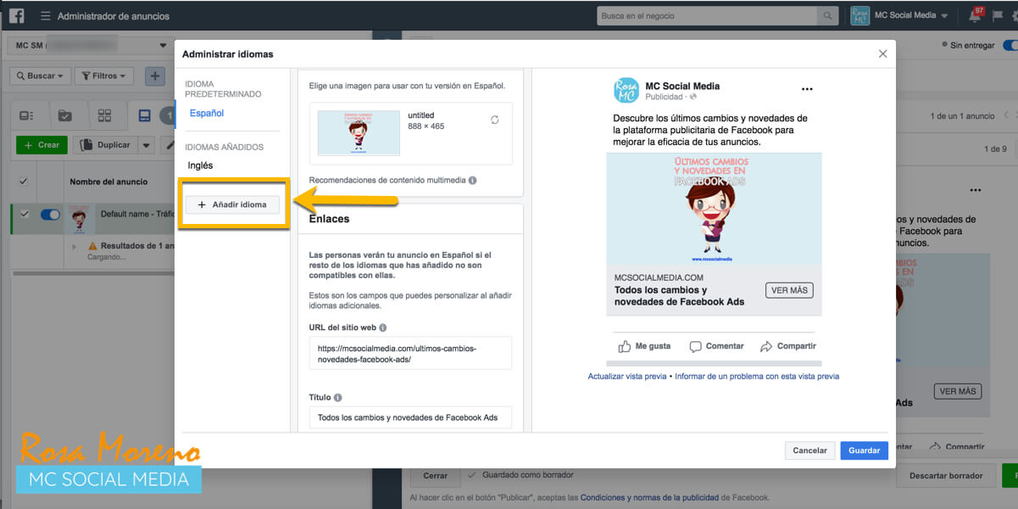Click the refresh icon beside the untitled image
Viewport: 1018px width, 509px height.
point(495,120)
